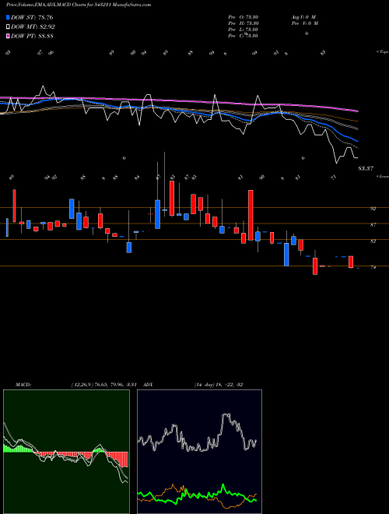This screenshot has width=389, height=514.
Task: Click the chart title mentioning MunafaSutra.com
Action: click(79, 5)
